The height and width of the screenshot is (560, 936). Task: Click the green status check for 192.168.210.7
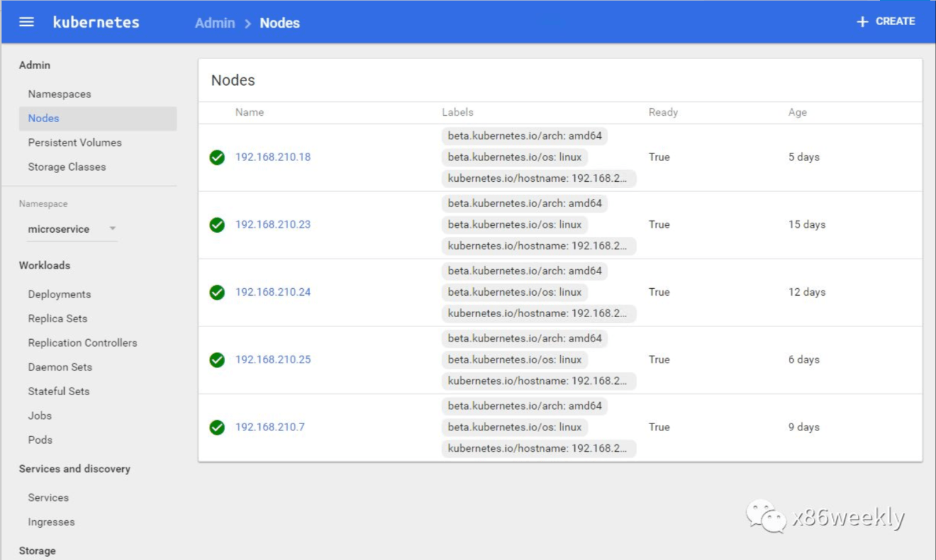coord(217,427)
